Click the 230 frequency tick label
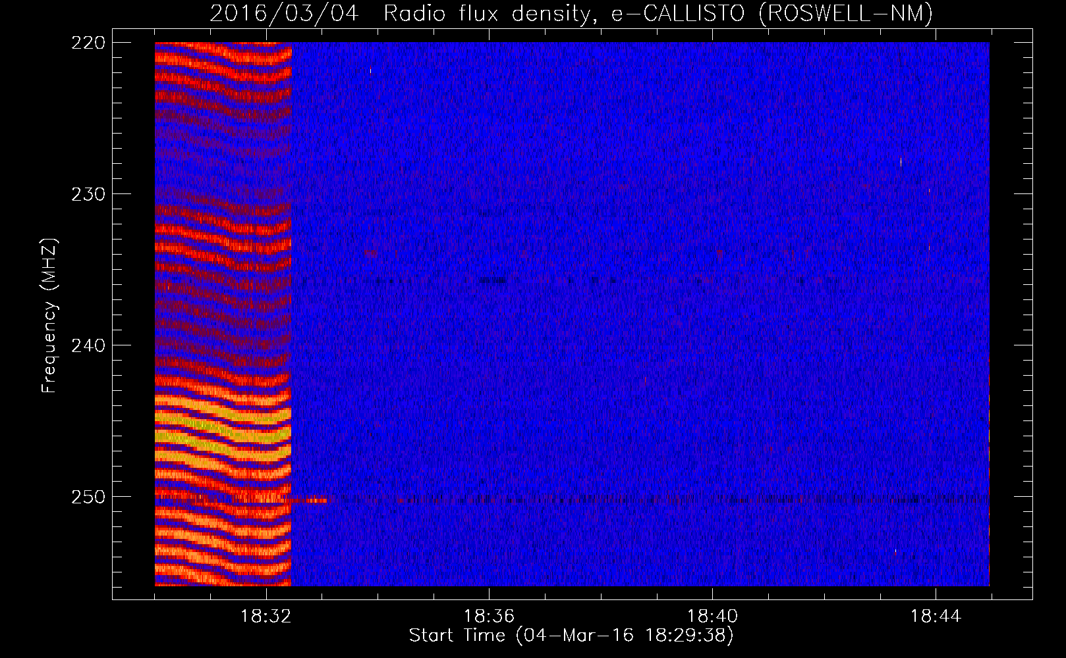Screen dimensions: 1066x658 88,194
